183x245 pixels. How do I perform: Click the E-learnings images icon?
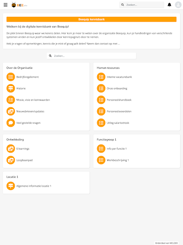[10, 149]
